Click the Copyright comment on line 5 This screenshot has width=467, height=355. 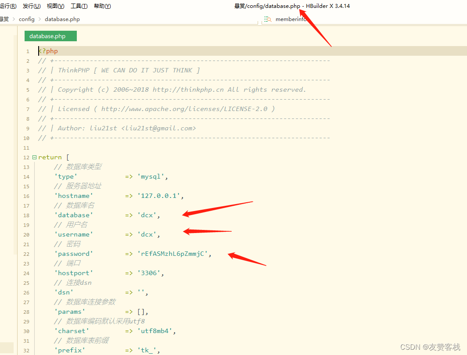[x=172, y=90]
